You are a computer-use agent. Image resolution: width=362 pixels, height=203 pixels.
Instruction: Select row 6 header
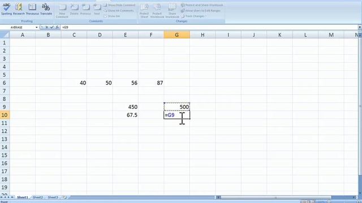pos(5,83)
